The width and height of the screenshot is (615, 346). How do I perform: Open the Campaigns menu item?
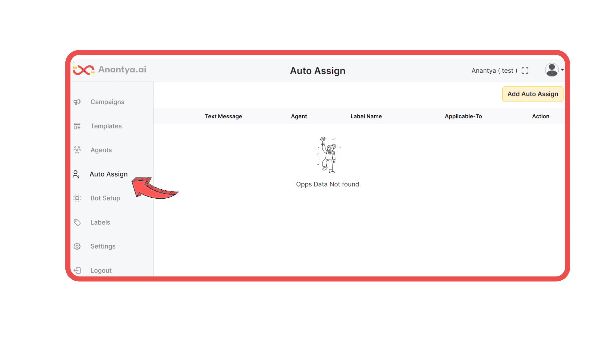(x=107, y=102)
